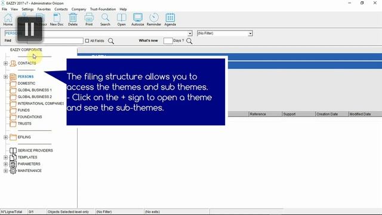The width and height of the screenshot is (382, 215).
Task: Activate the Autosize toolbar icon
Action: pos(138,20)
